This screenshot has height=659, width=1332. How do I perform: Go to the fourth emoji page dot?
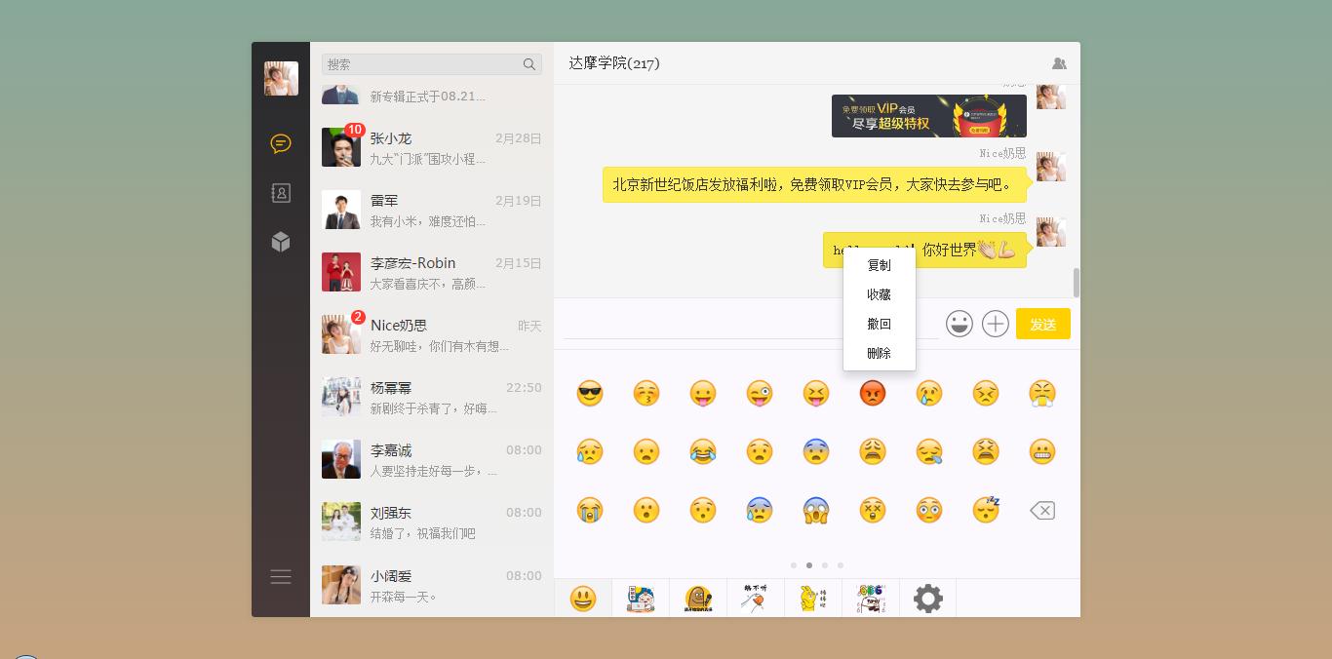coord(841,565)
